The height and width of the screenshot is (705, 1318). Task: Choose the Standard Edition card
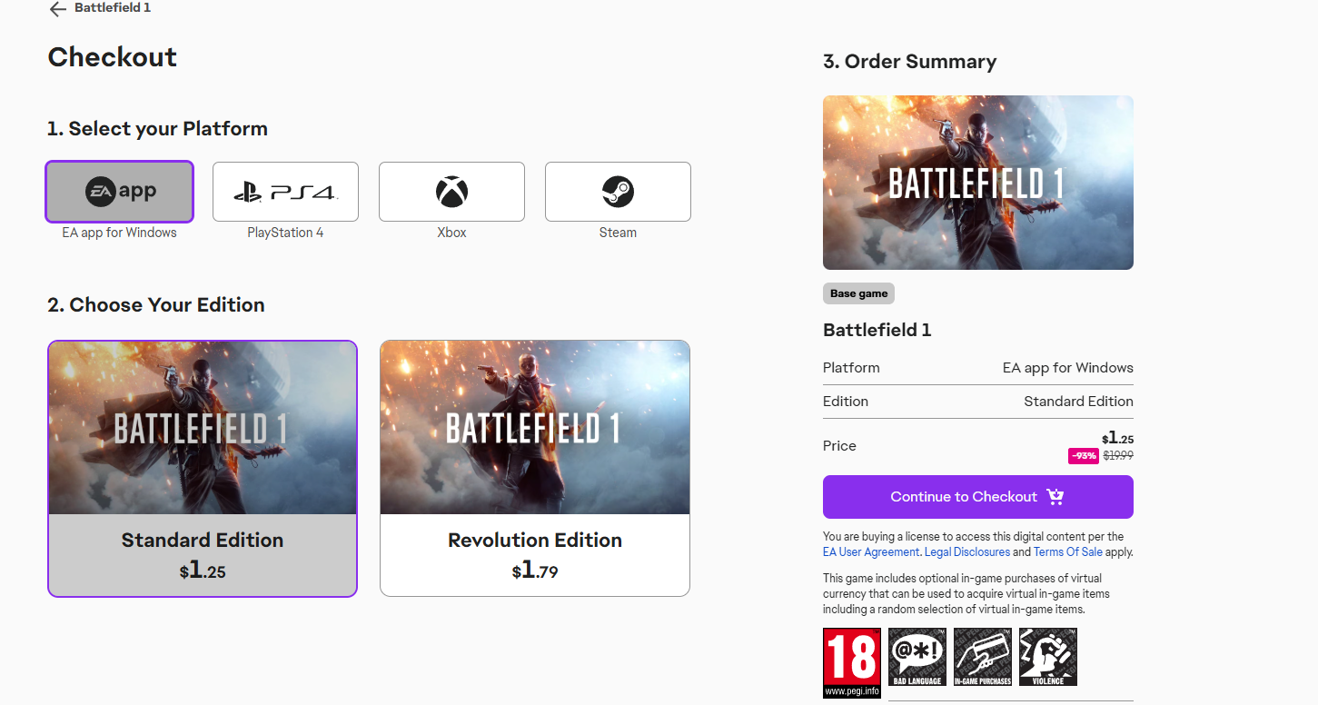pos(203,468)
